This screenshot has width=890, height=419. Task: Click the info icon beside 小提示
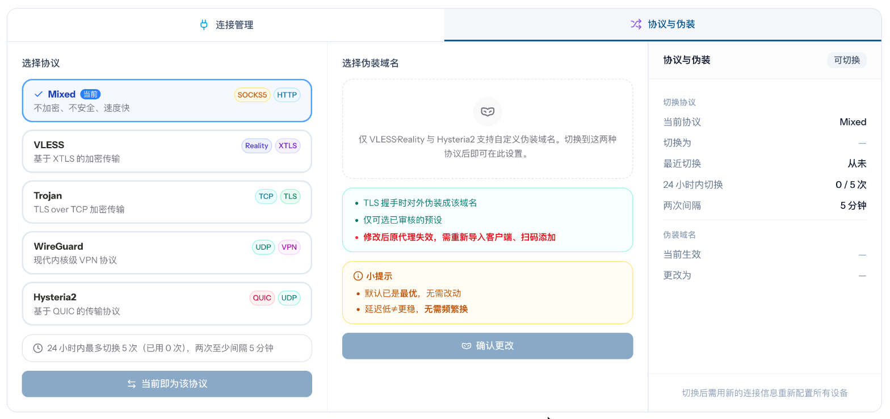pos(358,276)
